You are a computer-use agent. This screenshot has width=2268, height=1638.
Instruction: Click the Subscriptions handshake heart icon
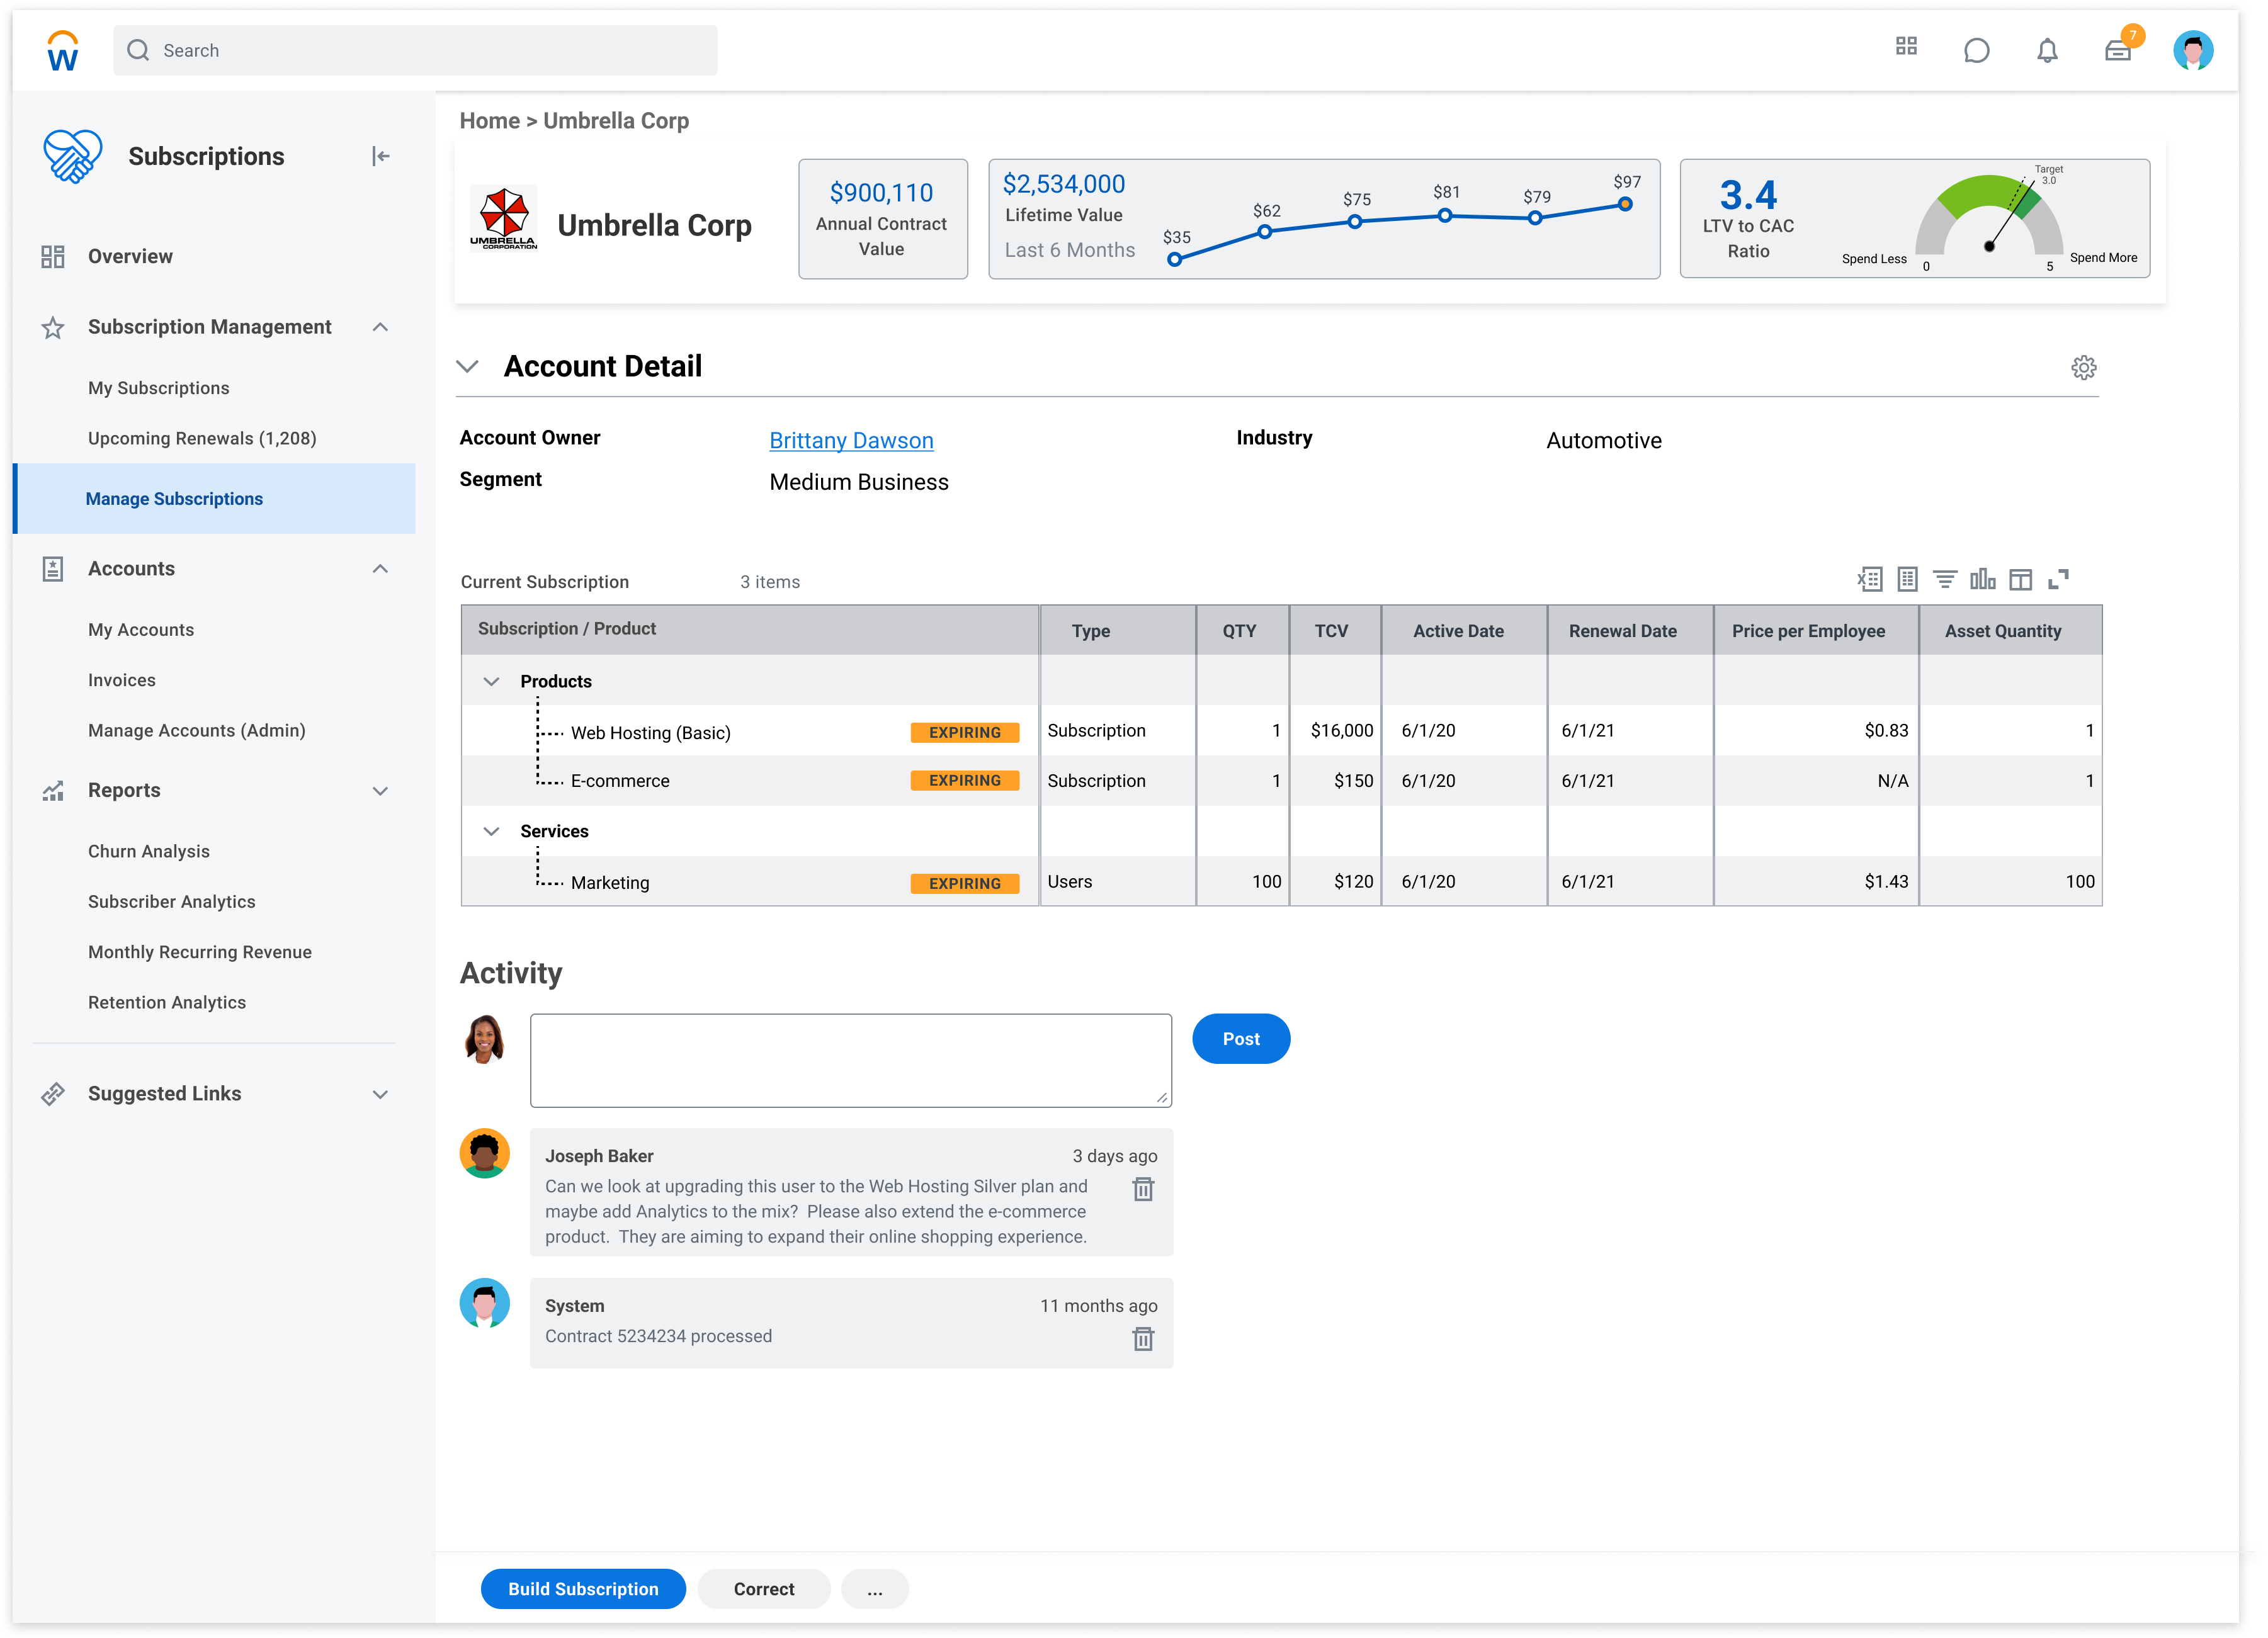point(72,156)
